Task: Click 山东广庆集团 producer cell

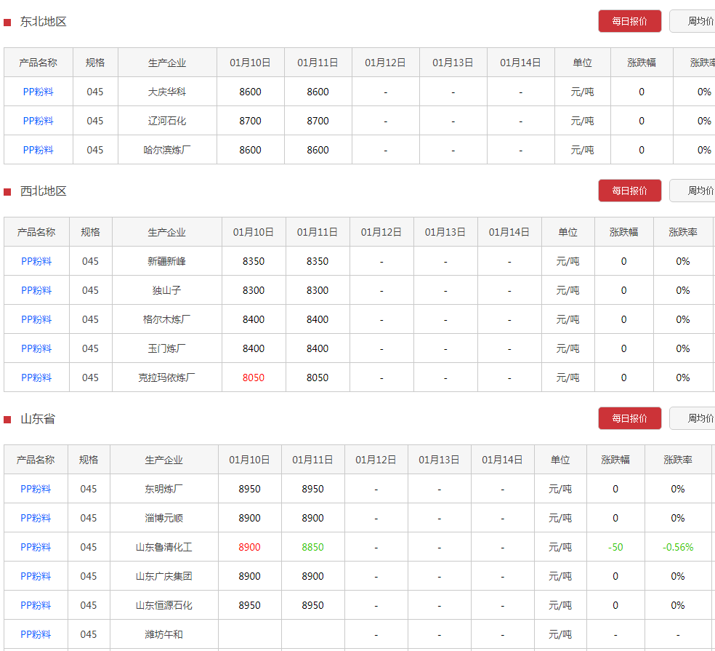Action: (164, 576)
